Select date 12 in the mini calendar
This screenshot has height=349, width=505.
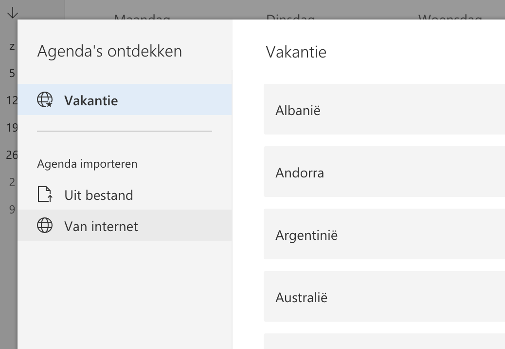pos(12,100)
